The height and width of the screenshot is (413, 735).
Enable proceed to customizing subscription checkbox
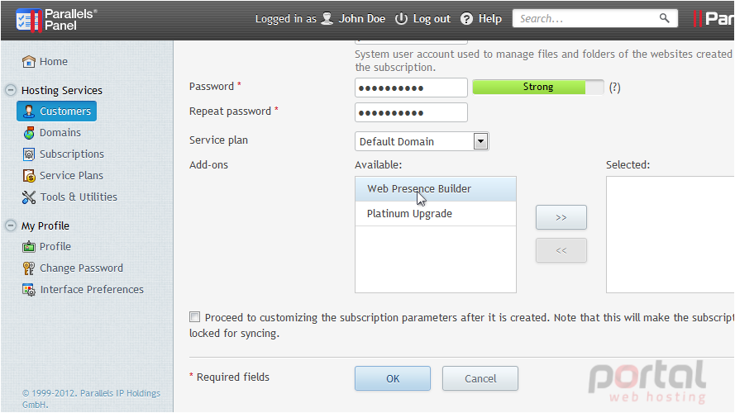[194, 317]
